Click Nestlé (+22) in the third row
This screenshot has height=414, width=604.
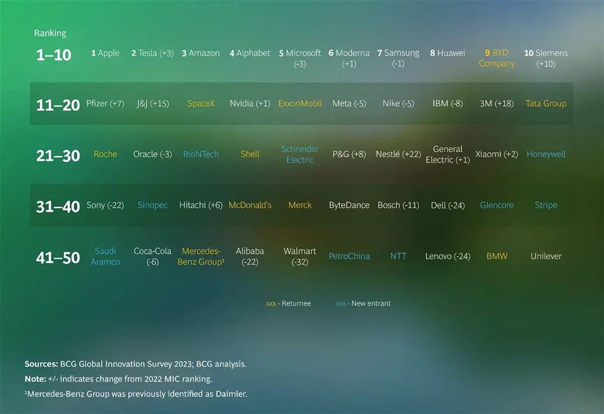pos(398,154)
